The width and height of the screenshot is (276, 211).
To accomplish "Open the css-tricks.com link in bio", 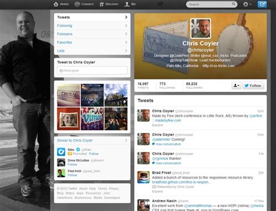I will point(218,66).
